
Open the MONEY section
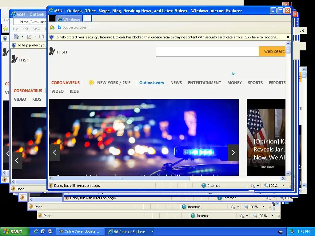point(234,83)
